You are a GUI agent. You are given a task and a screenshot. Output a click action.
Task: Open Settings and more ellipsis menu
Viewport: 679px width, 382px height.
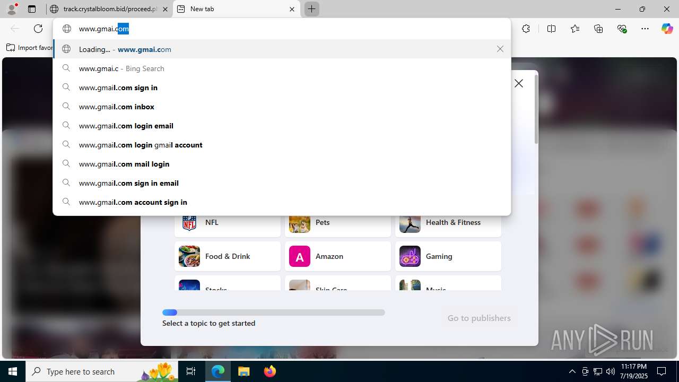click(645, 29)
